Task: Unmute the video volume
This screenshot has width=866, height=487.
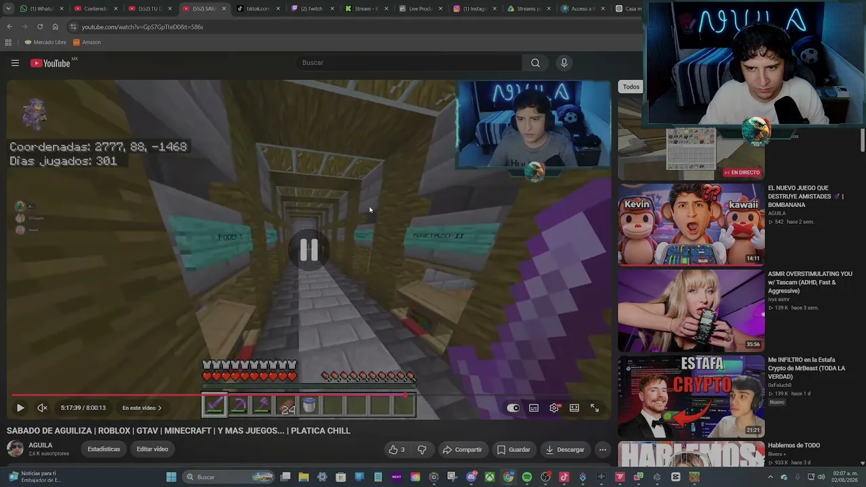Action: pos(42,408)
